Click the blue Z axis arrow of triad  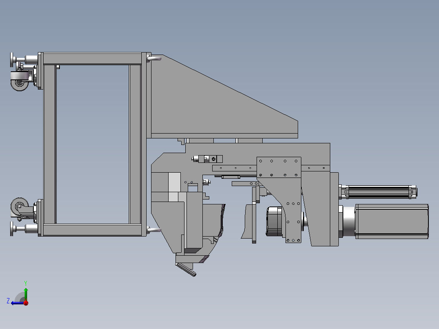coord(15,303)
